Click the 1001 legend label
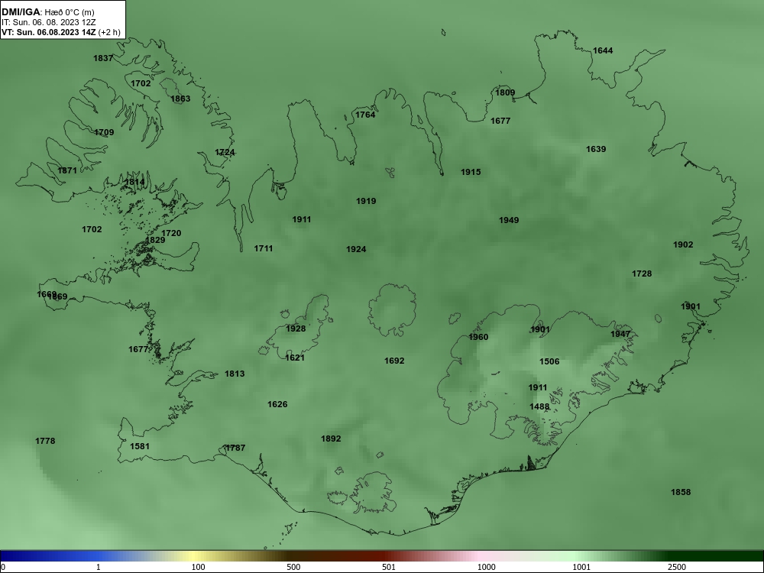Image resolution: width=764 pixels, height=573 pixels. 581,567
